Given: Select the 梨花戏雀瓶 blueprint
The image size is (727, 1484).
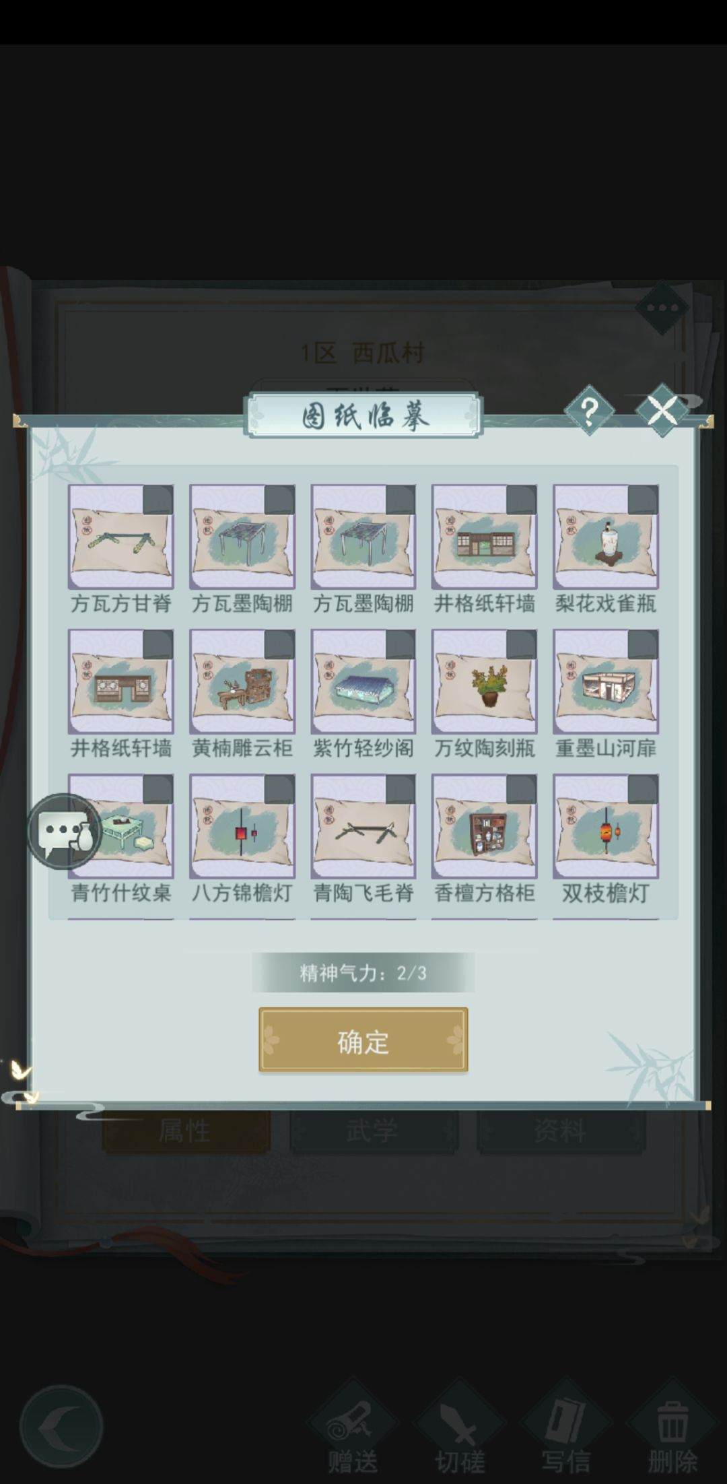Looking at the screenshot, I should click(605, 537).
